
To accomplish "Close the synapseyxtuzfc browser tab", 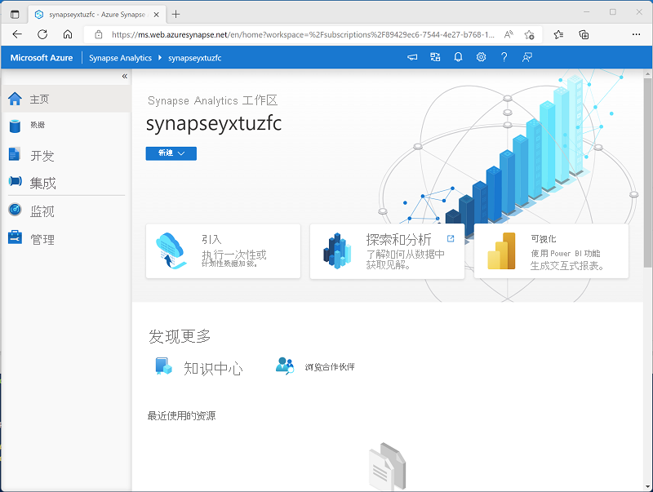I will (x=156, y=15).
